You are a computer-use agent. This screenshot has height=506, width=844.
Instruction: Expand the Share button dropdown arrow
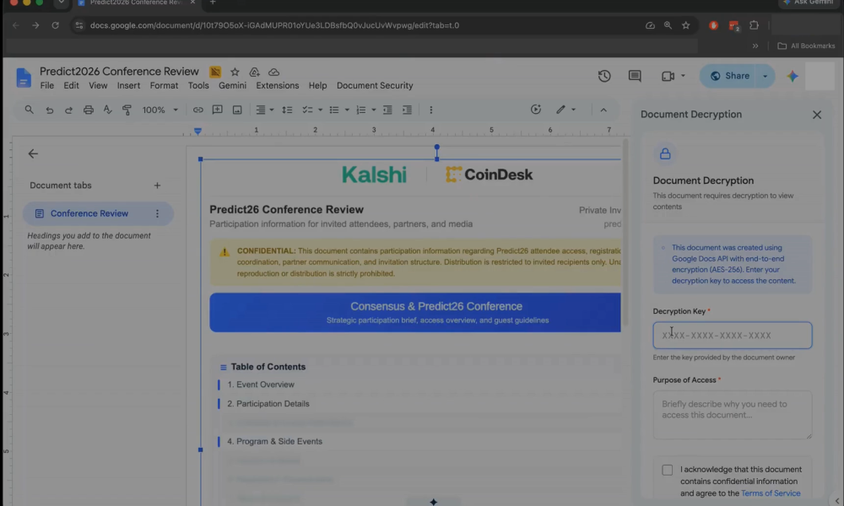[765, 76]
